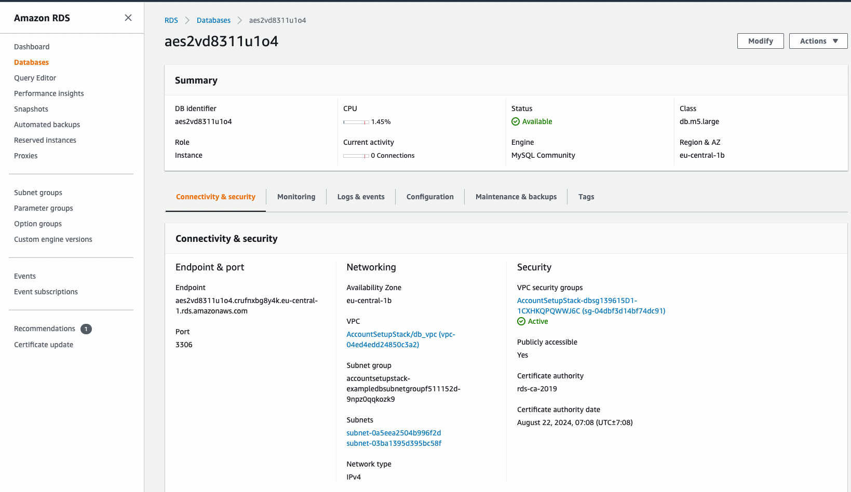Click breadcrumb chevron after RDS
The height and width of the screenshot is (492, 851).
(x=187, y=20)
